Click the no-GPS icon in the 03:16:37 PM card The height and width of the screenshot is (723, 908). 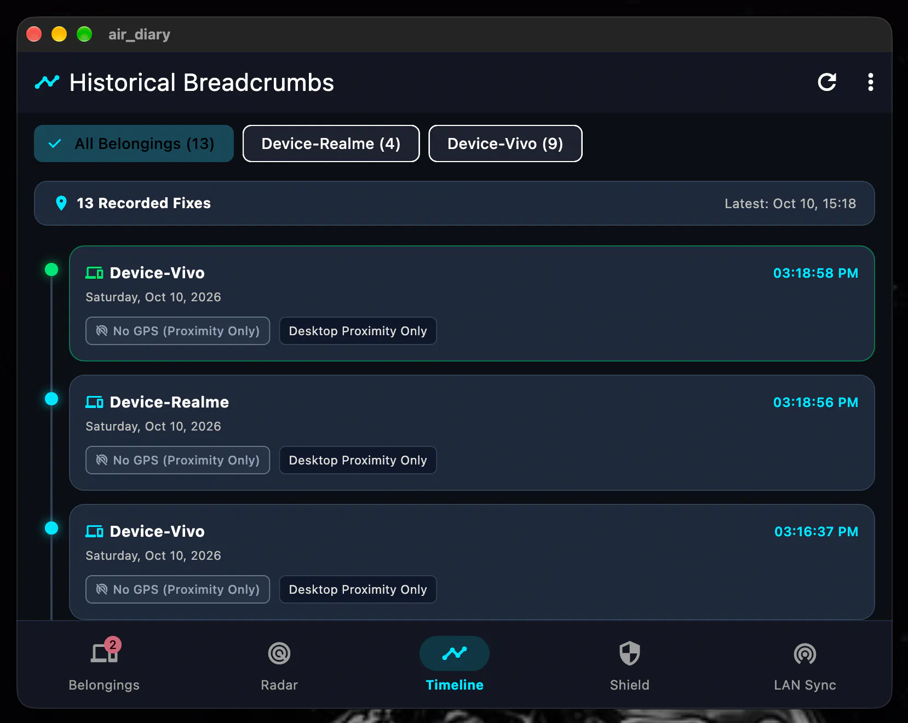[102, 589]
